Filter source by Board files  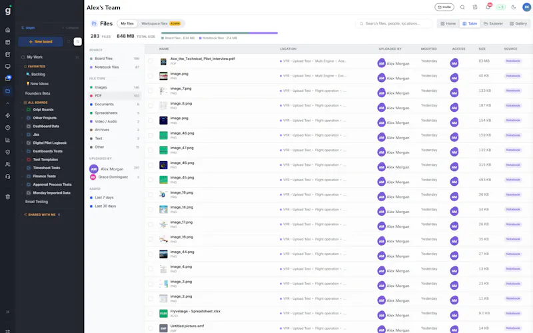tap(115, 59)
